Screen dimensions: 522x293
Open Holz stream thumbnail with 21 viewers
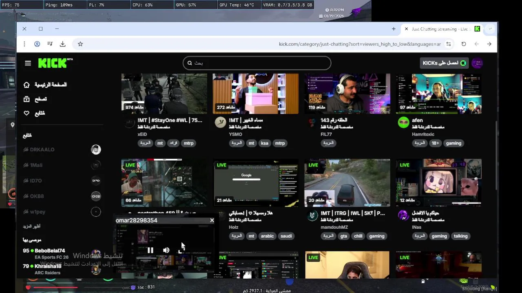(256, 183)
